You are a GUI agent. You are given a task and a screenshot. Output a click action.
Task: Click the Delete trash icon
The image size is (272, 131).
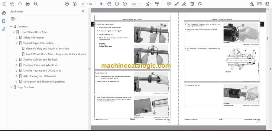pyautogui.click(x=192, y=4)
